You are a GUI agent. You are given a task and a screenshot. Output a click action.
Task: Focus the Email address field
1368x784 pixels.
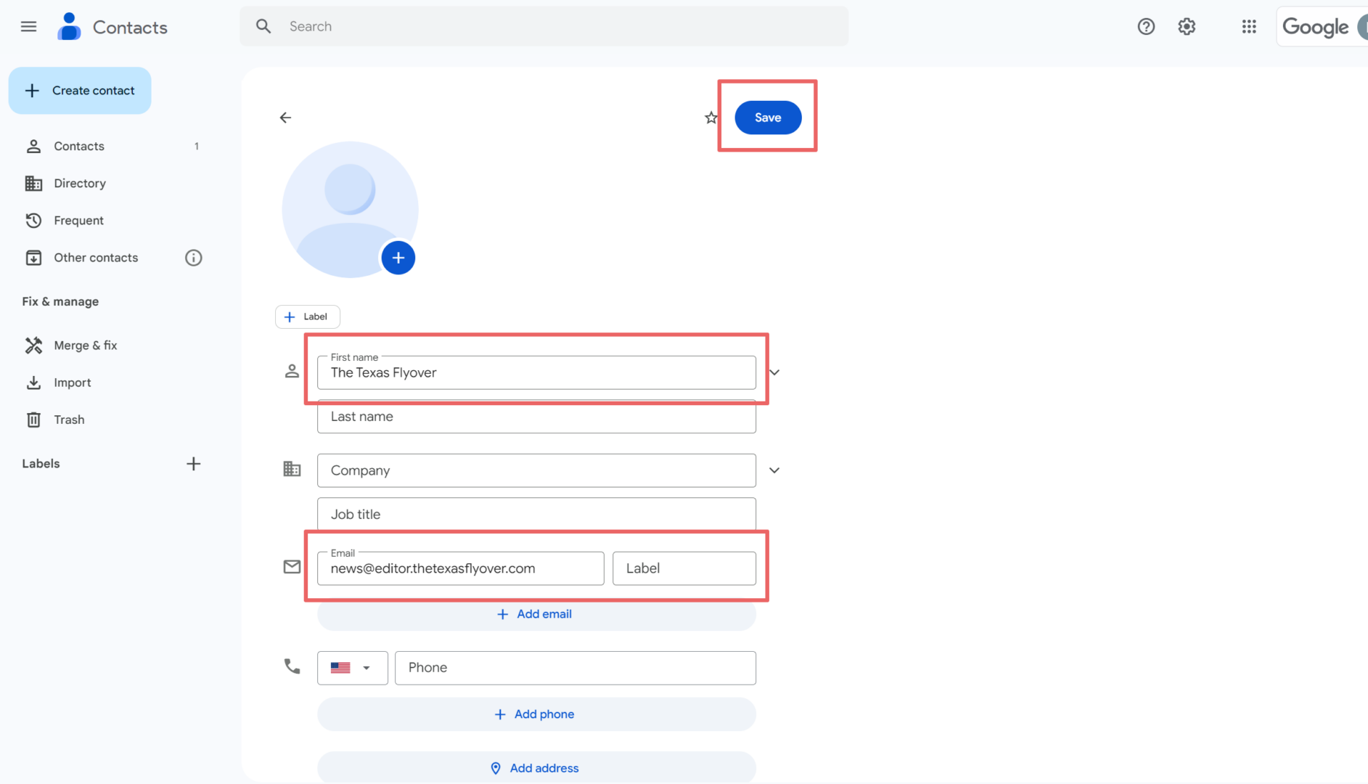point(460,568)
